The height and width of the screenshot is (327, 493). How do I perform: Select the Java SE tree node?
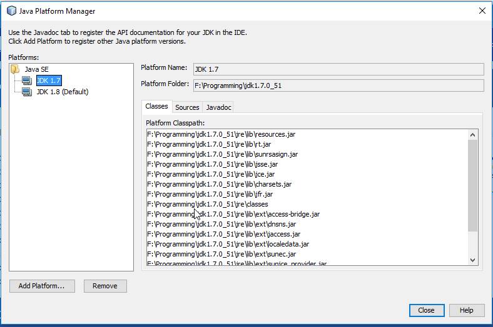coord(36,69)
